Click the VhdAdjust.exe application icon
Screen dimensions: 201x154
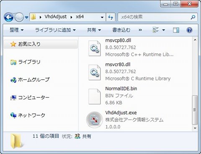pyautogui.click(x=95, y=120)
